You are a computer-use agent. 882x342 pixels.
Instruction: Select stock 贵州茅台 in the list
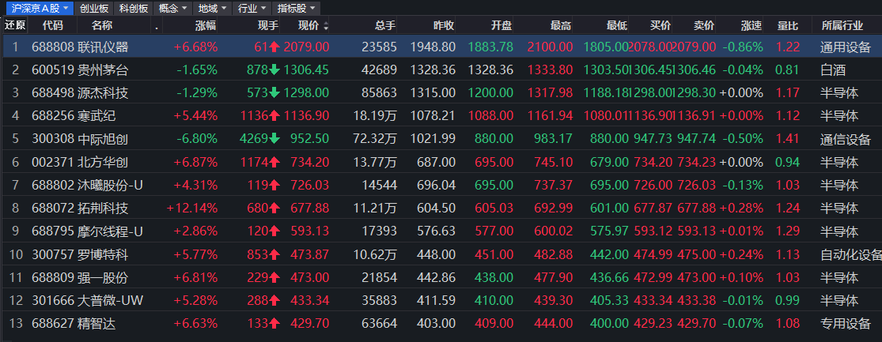(x=103, y=70)
